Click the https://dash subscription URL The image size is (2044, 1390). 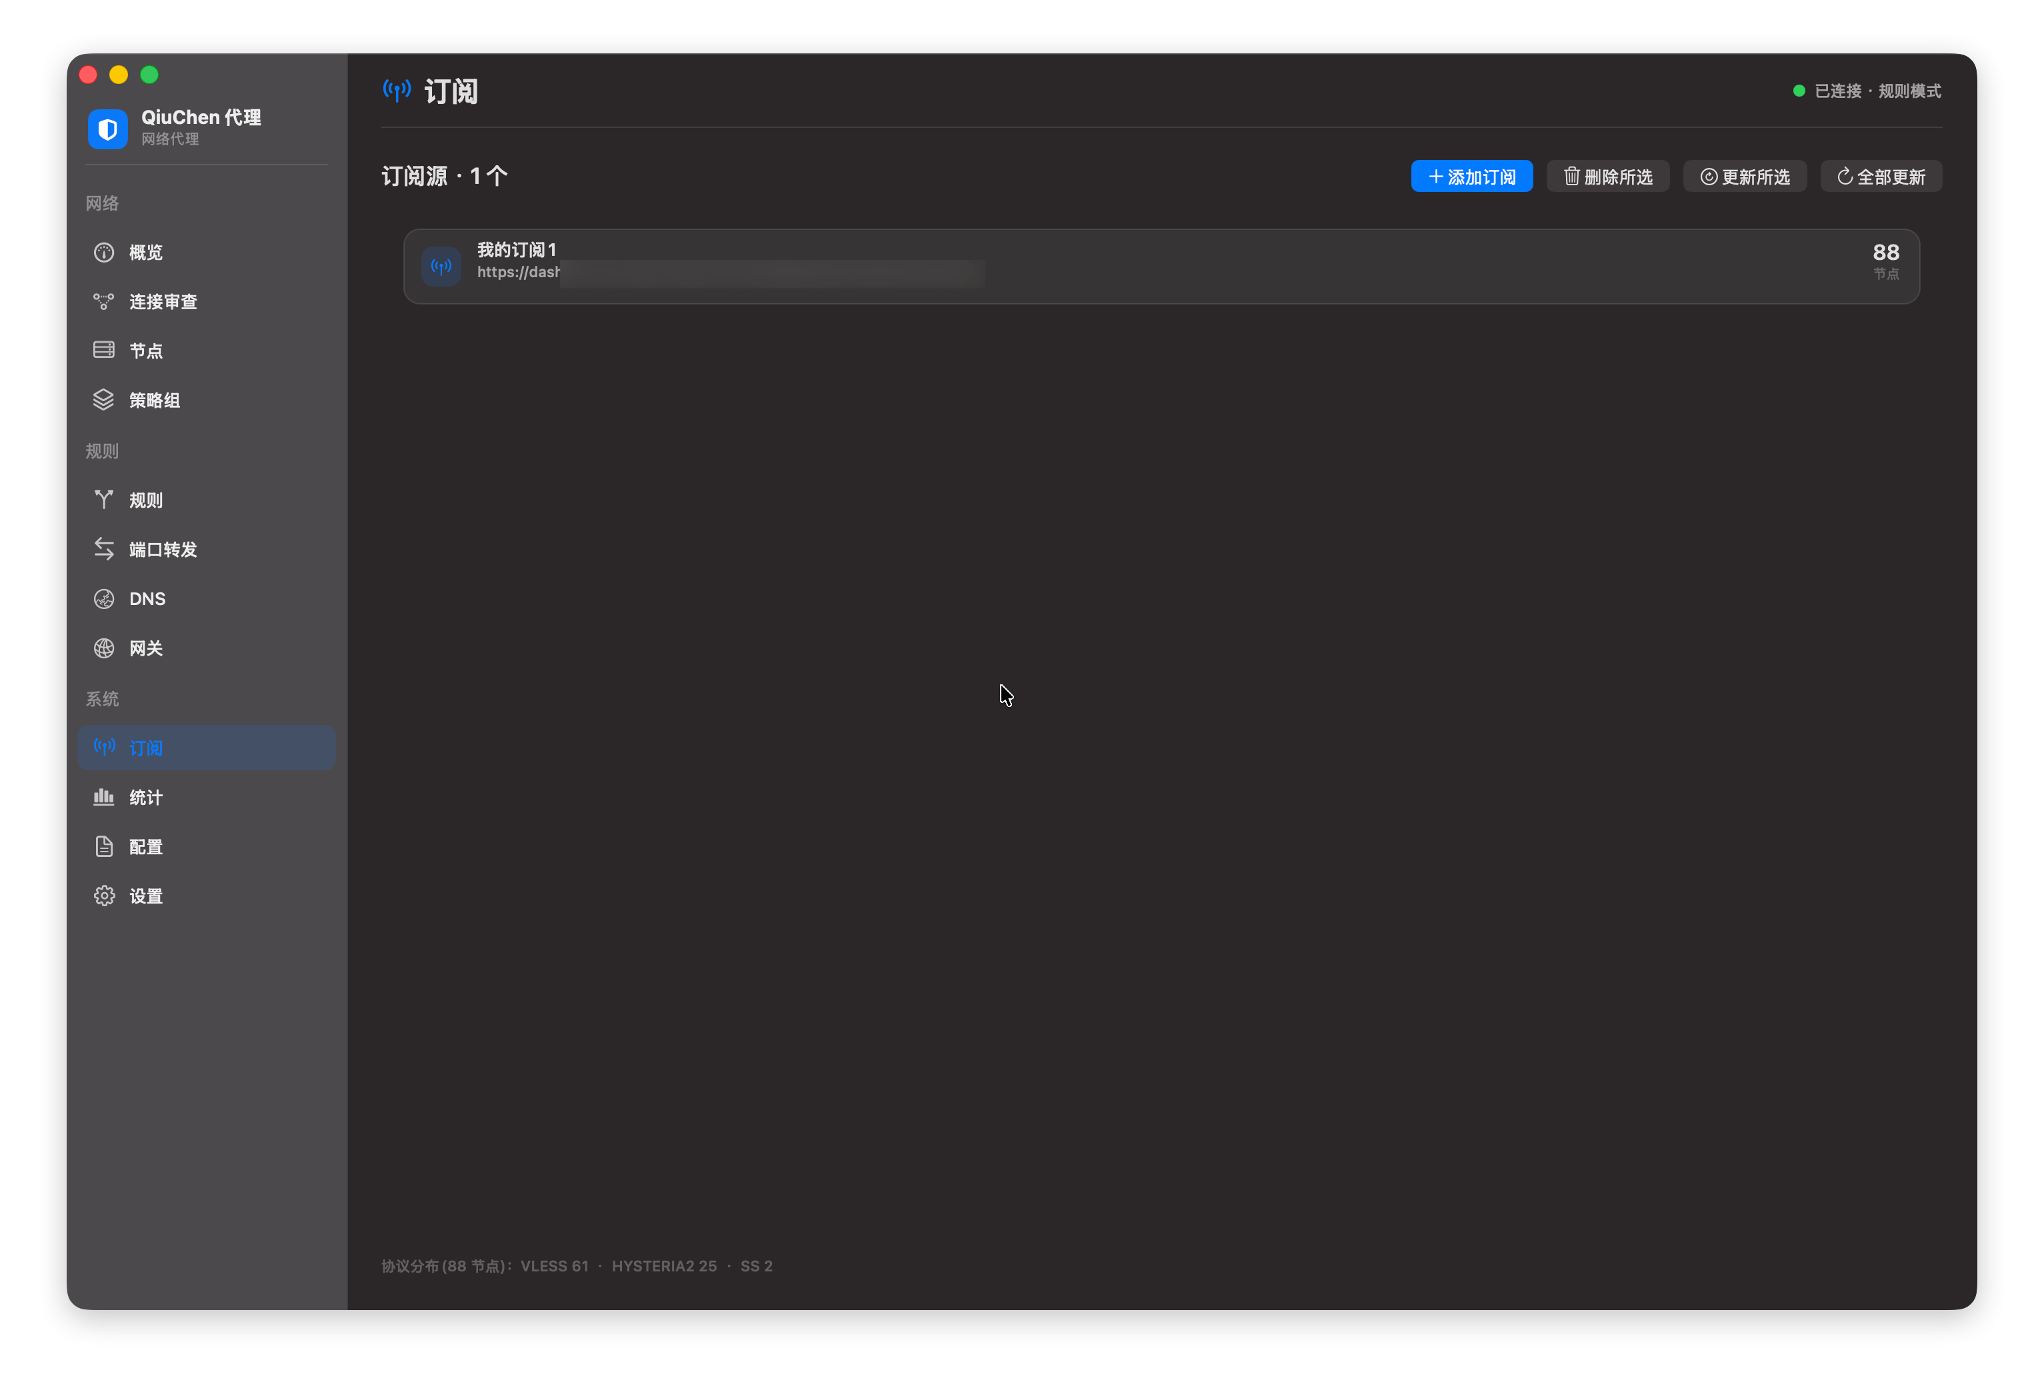(x=519, y=273)
